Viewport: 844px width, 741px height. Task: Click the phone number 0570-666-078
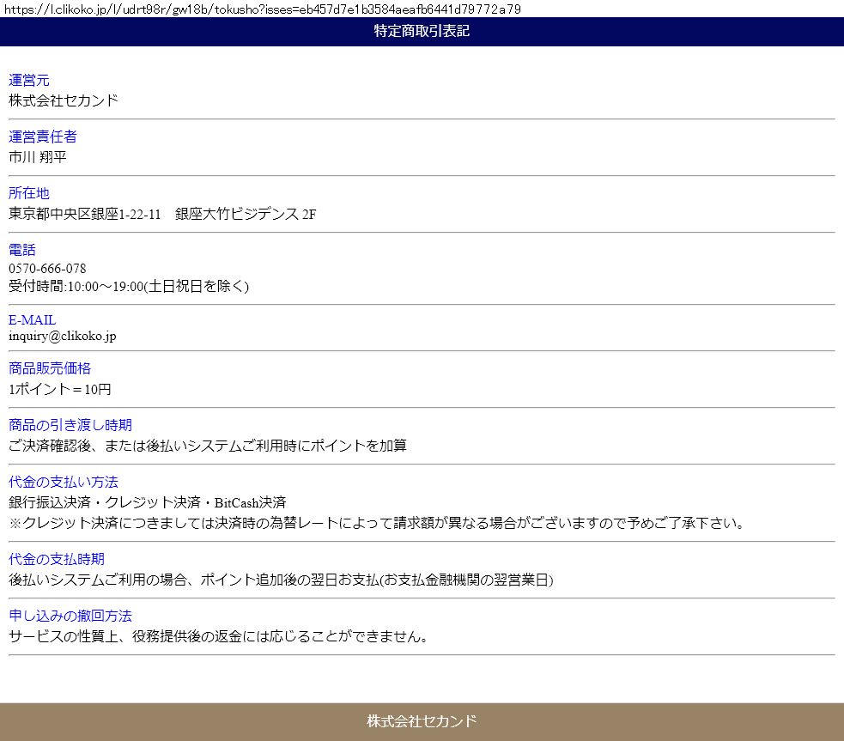47,269
